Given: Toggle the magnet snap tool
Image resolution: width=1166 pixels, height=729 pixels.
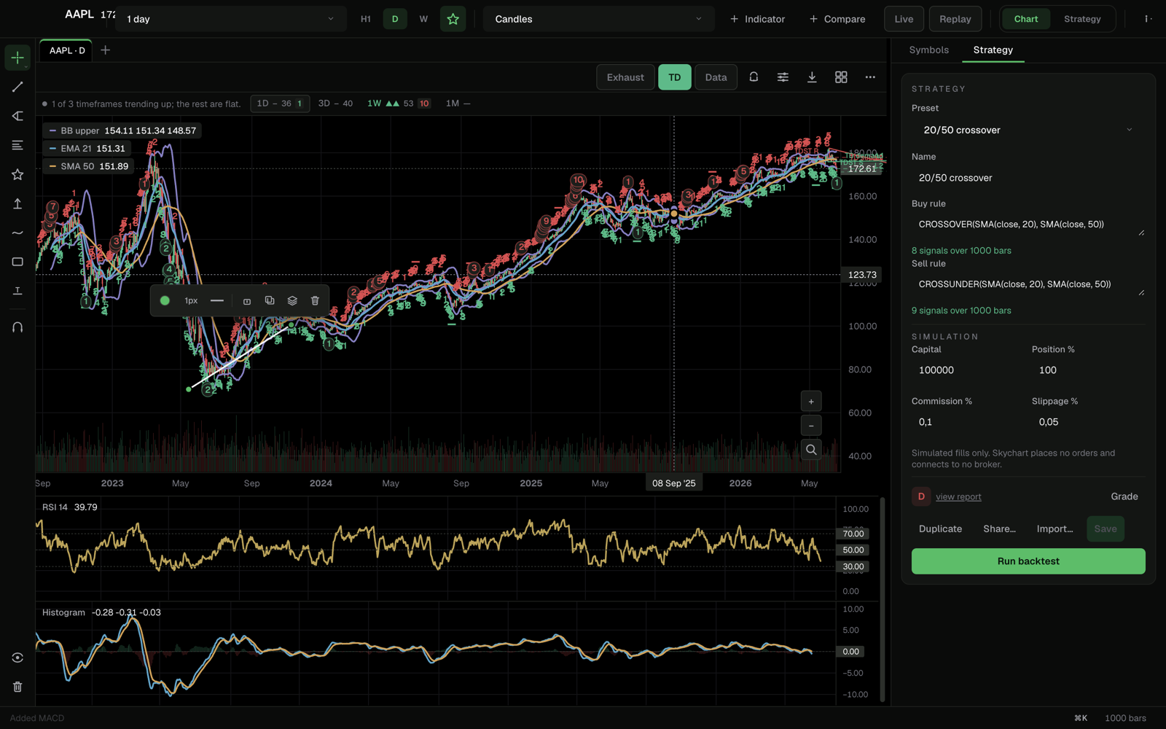Looking at the screenshot, I should pyautogui.click(x=17, y=327).
